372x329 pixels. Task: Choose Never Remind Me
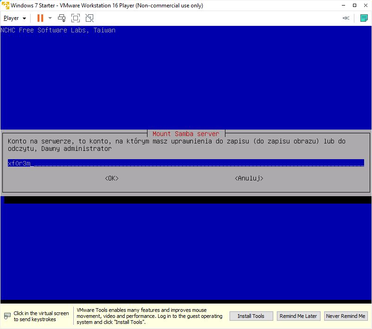click(x=346, y=316)
